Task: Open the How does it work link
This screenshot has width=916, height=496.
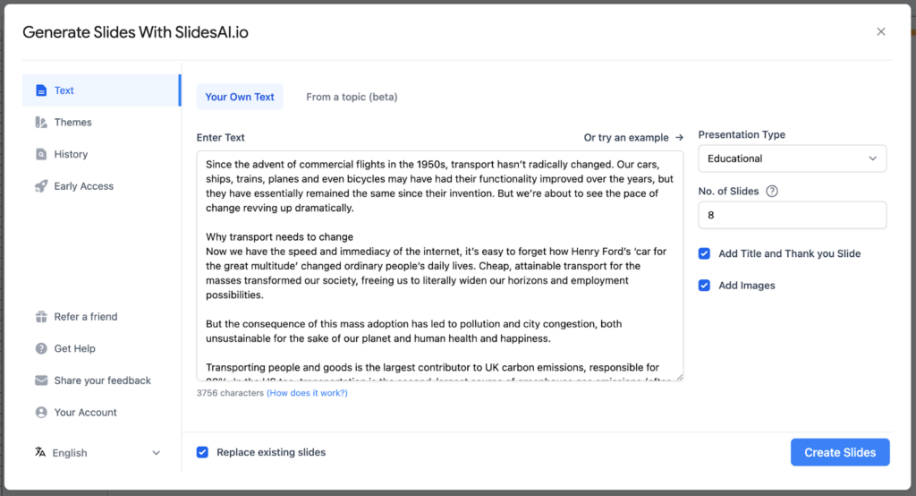Action: 307,393
